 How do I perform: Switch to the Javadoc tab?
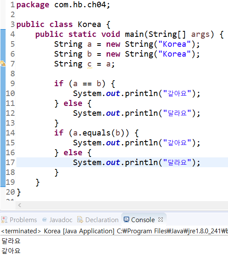58,220
